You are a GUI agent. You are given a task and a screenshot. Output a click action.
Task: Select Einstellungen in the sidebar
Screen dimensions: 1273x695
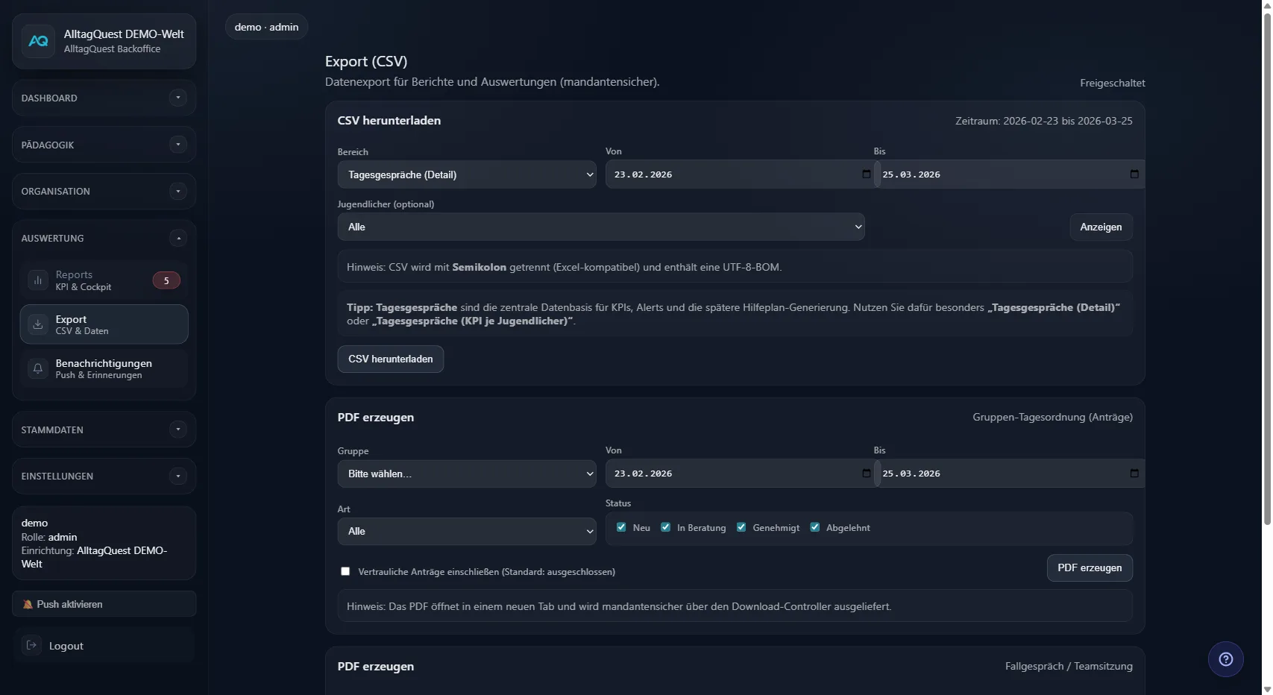click(104, 476)
